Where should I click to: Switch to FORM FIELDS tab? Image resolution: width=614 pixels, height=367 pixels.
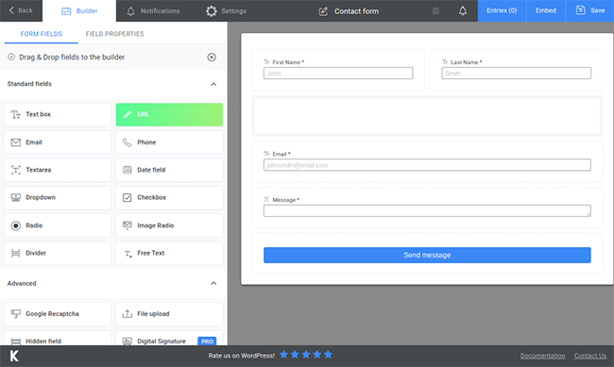coord(42,34)
